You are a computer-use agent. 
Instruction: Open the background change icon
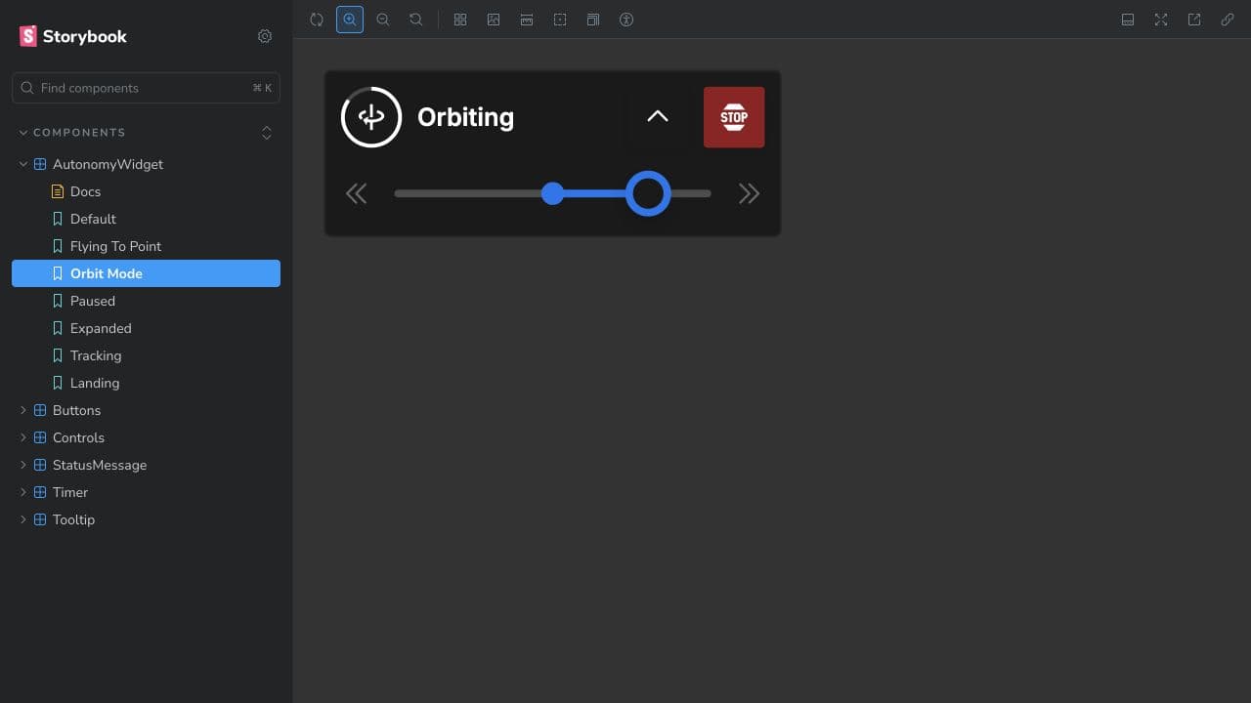coord(494,20)
